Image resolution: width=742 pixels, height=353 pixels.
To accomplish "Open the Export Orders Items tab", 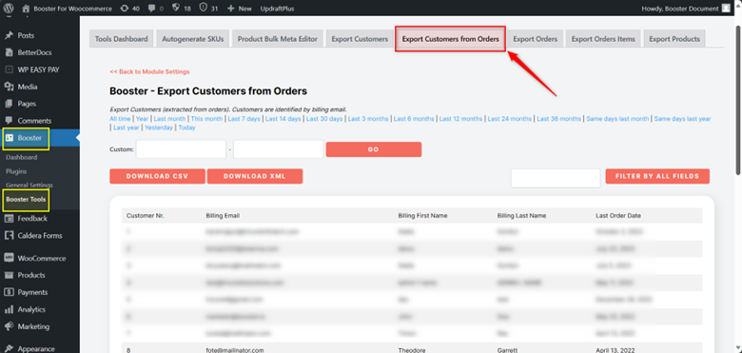I will 603,39.
